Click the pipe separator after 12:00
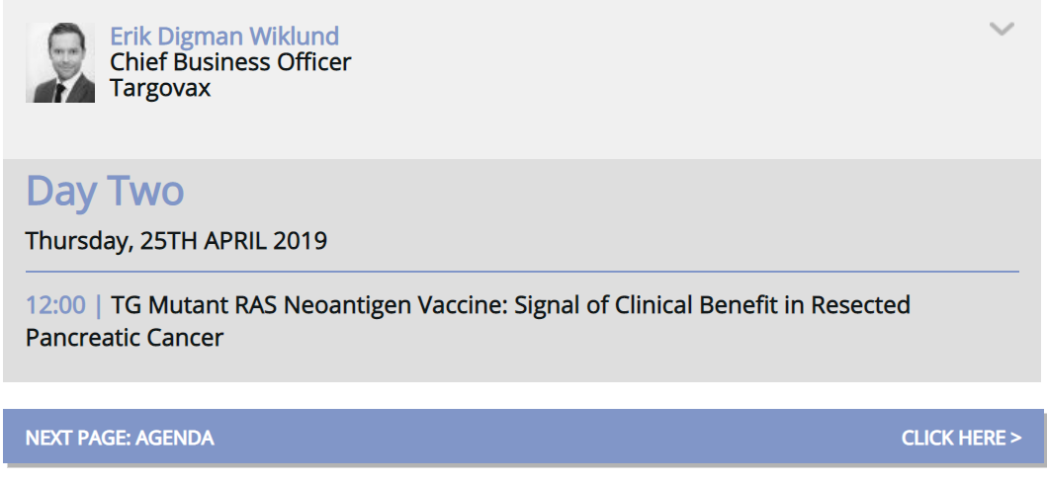 [100, 305]
